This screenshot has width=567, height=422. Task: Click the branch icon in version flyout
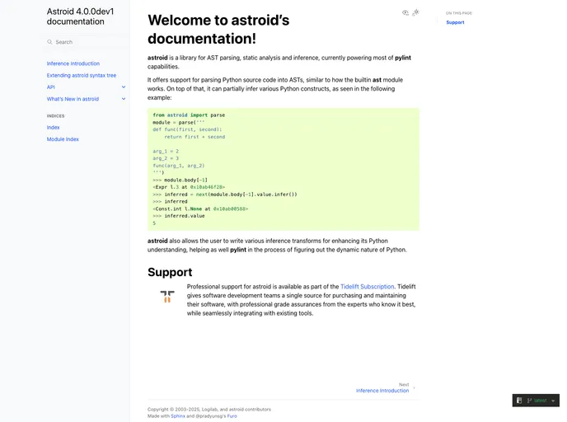click(x=529, y=401)
